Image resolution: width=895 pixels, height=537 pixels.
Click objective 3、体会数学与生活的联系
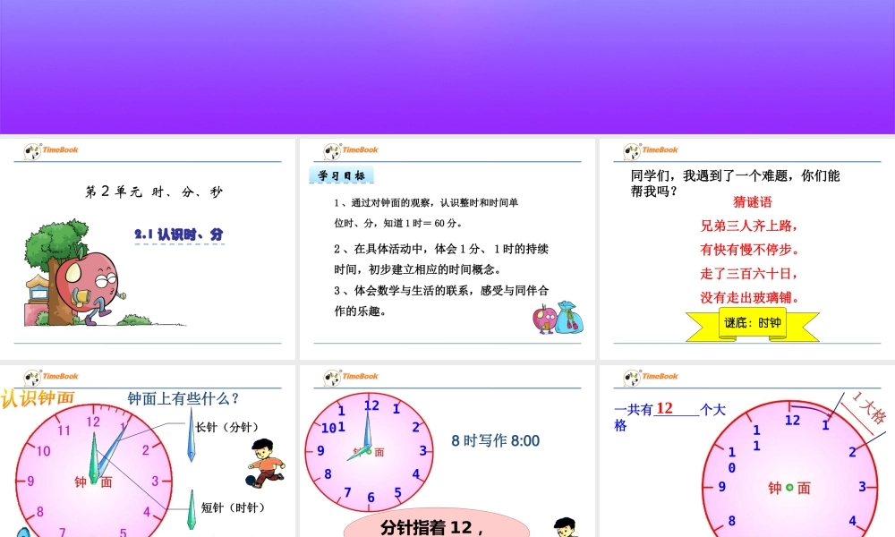point(441,291)
